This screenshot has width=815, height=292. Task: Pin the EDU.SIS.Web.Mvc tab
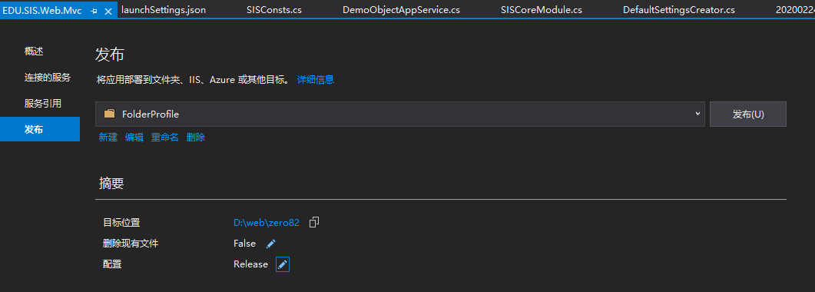coord(94,11)
